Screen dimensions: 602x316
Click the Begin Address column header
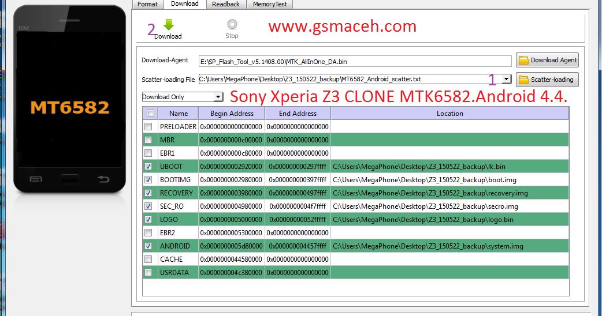(x=232, y=114)
